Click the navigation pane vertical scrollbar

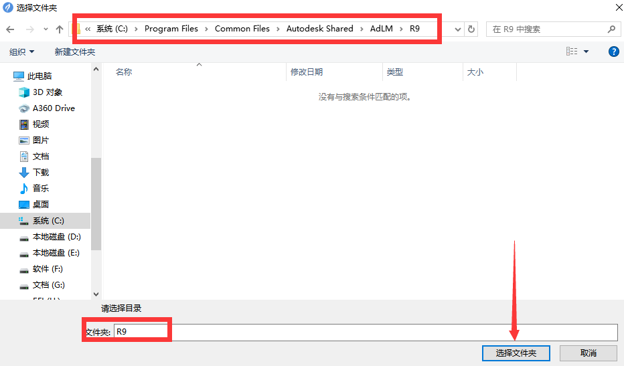click(x=96, y=201)
